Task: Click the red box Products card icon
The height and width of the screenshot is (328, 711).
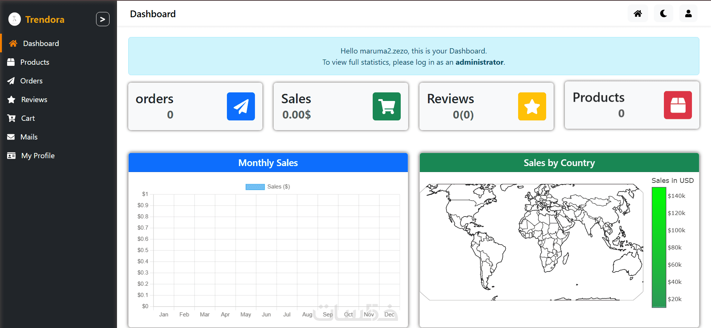Action: click(x=678, y=105)
